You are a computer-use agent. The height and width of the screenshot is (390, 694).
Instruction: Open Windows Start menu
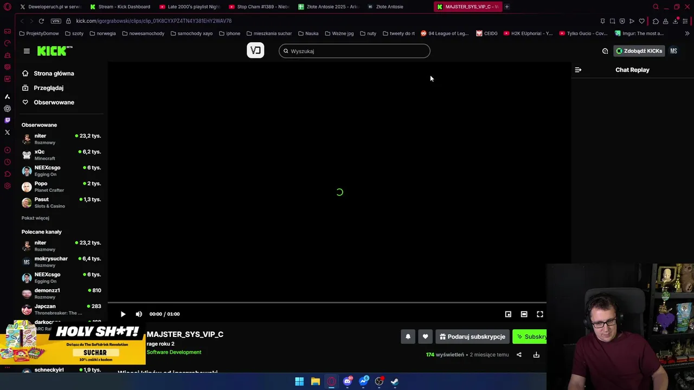click(299, 381)
